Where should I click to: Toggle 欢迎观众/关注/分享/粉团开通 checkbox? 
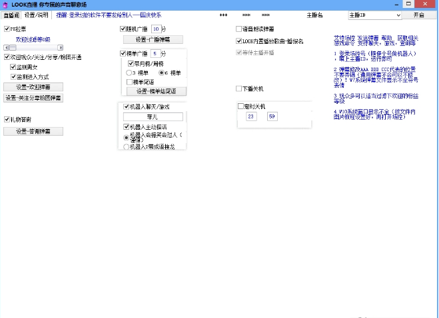[x=7, y=57]
